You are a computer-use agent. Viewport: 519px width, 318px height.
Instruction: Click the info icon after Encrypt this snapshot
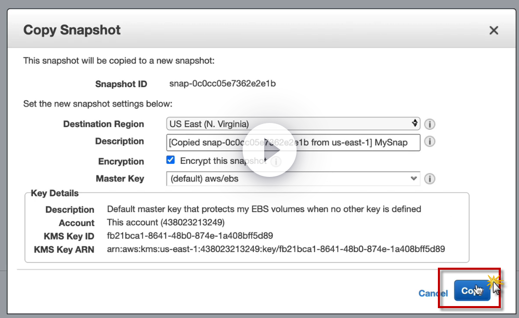pyautogui.click(x=276, y=161)
